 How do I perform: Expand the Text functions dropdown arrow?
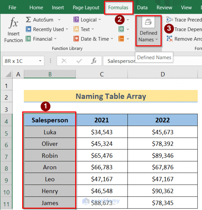tap(93, 29)
